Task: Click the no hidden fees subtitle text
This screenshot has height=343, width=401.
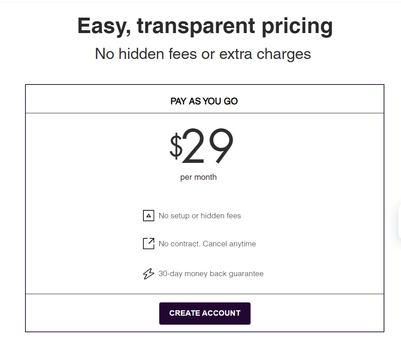Action: pyautogui.click(x=202, y=54)
